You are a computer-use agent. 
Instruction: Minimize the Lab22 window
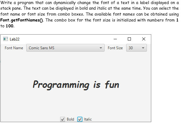(x=115, y=39)
